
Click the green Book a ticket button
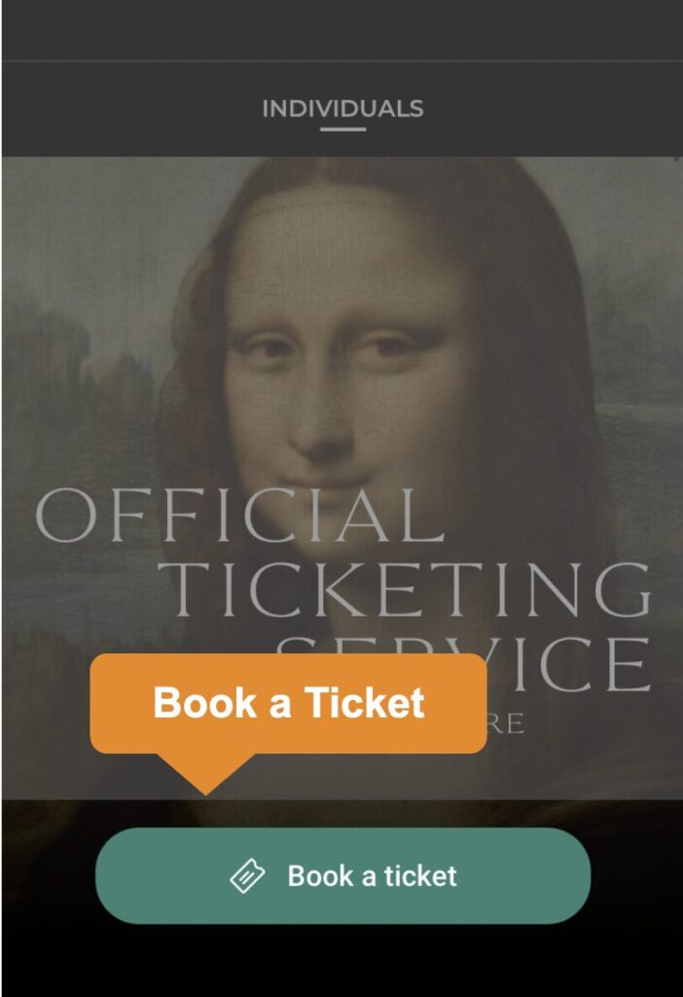point(343,875)
